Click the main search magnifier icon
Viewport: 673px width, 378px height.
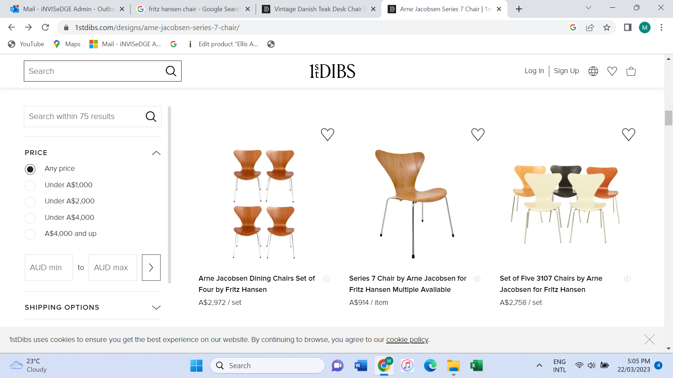pos(171,71)
